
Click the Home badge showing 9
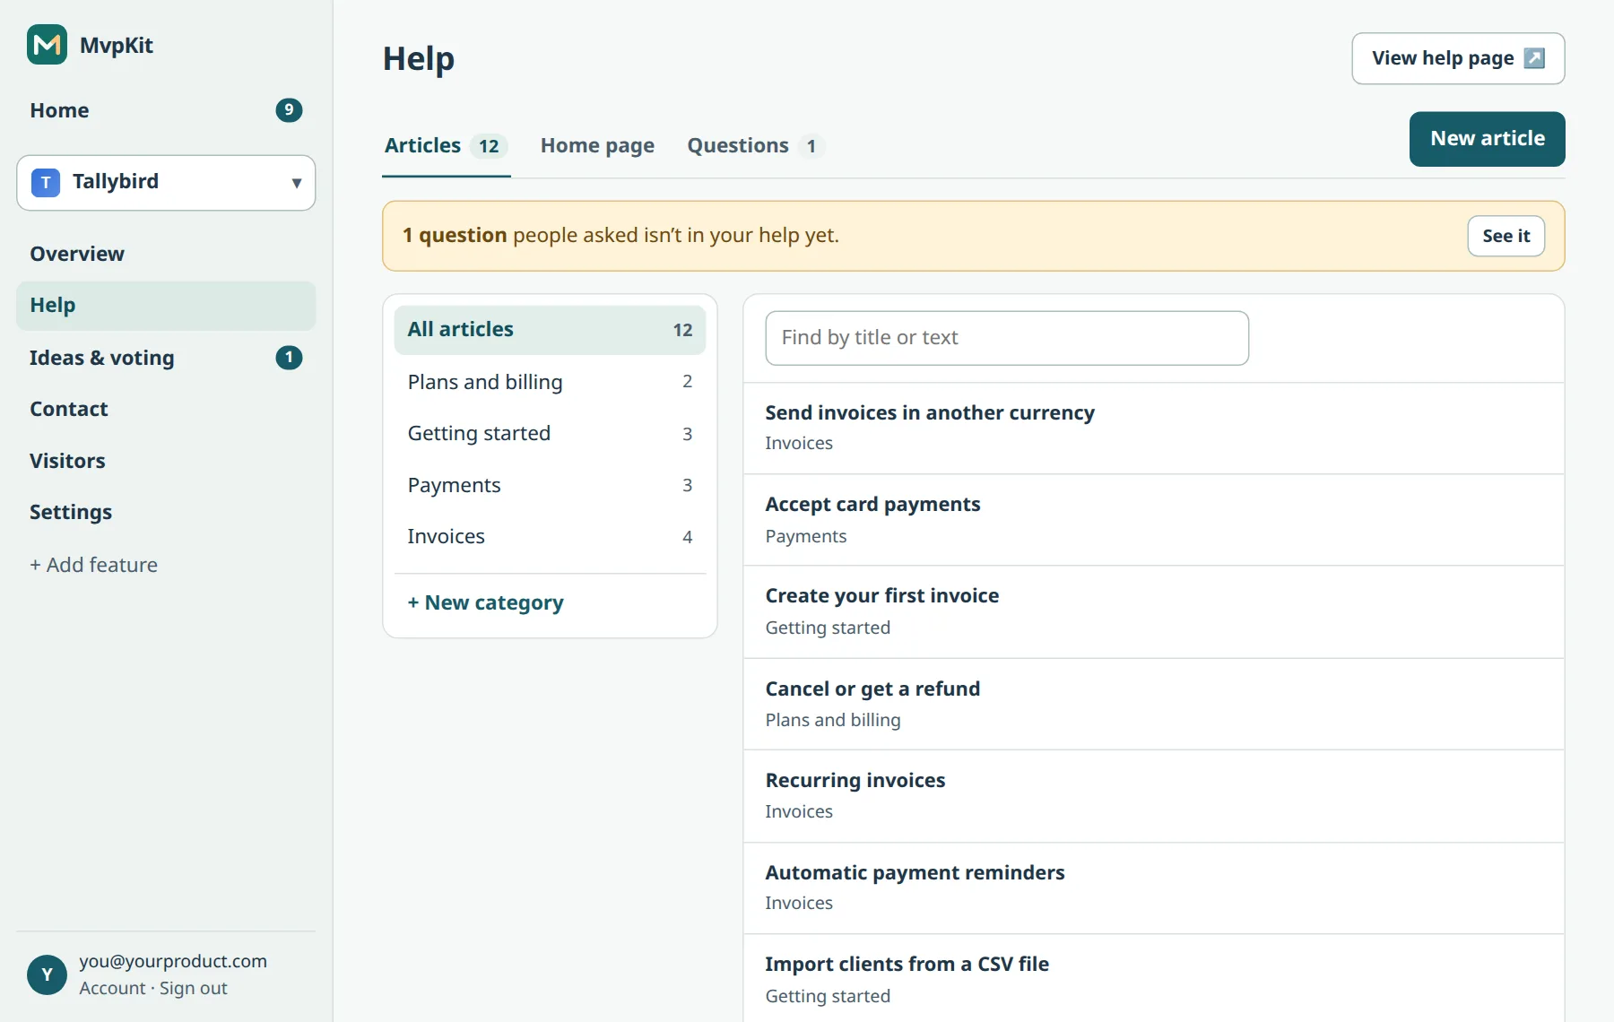pyautogui.click(x=289, y=110)
